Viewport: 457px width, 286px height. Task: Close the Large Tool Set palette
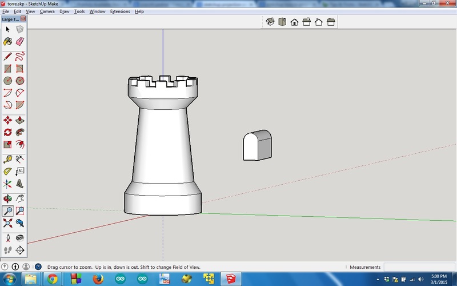click(23, 19)
